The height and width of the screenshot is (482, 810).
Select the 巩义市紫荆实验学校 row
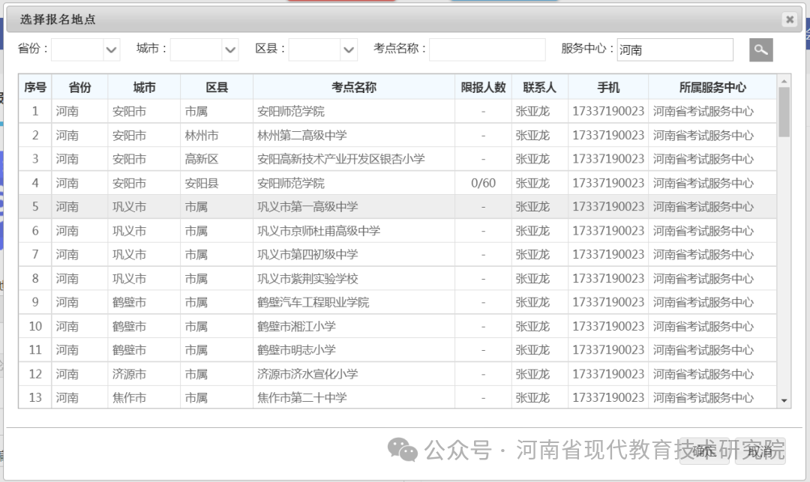coord(397,279)
